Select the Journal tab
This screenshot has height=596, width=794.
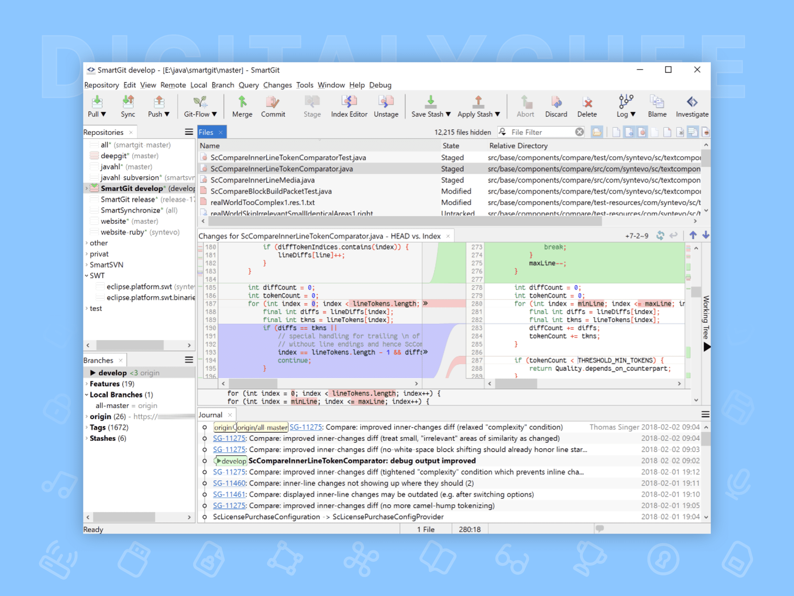[x=211, y=415]
